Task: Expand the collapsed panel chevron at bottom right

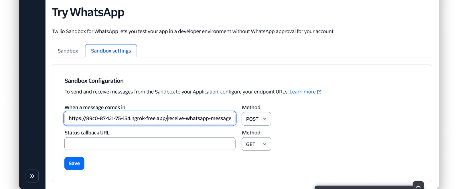Action: coord(418,186)
